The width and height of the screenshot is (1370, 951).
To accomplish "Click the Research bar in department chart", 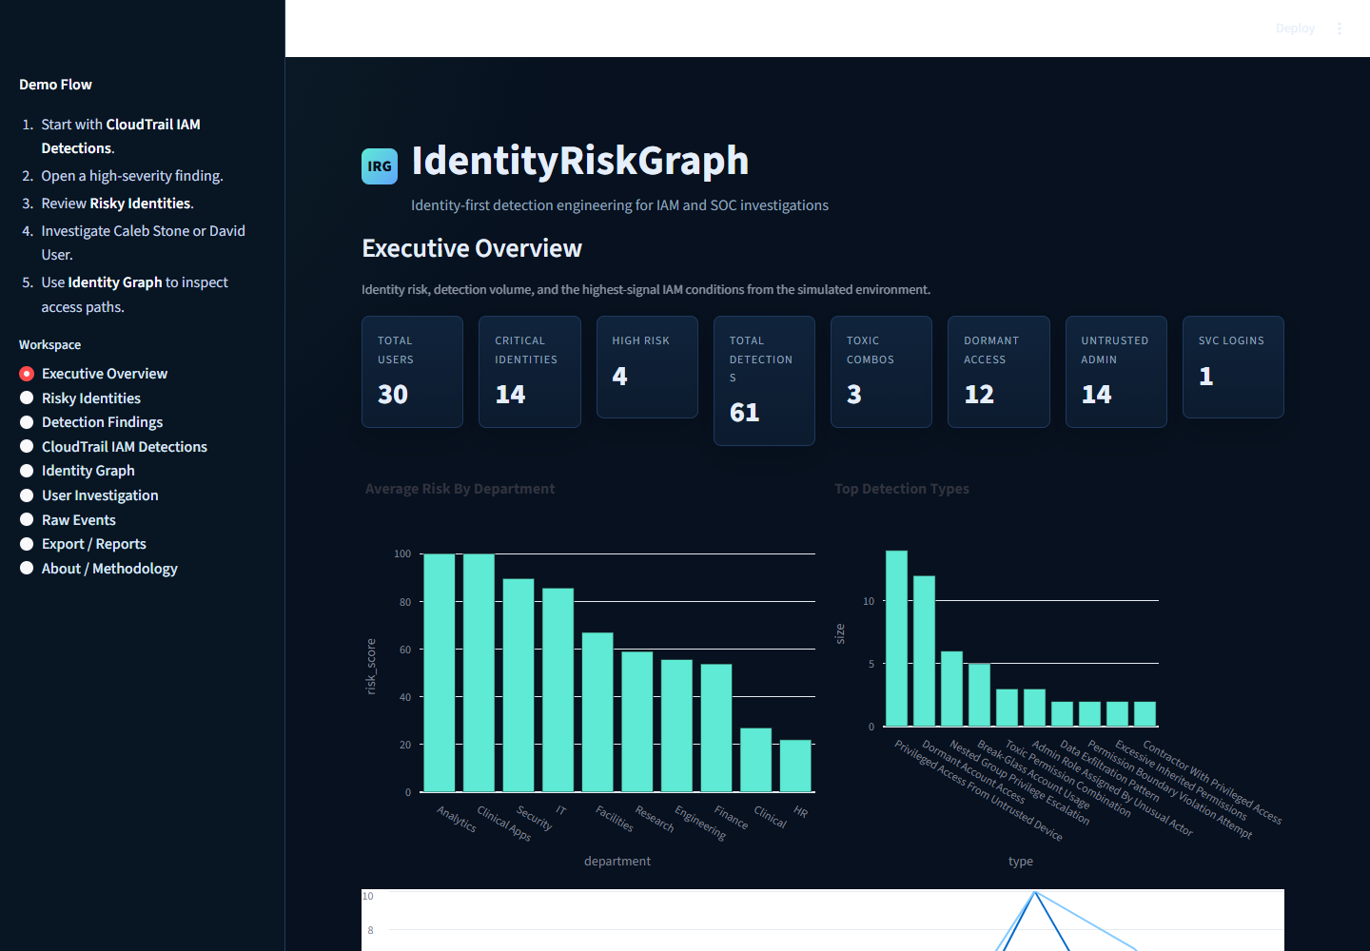I will [637, 722].
